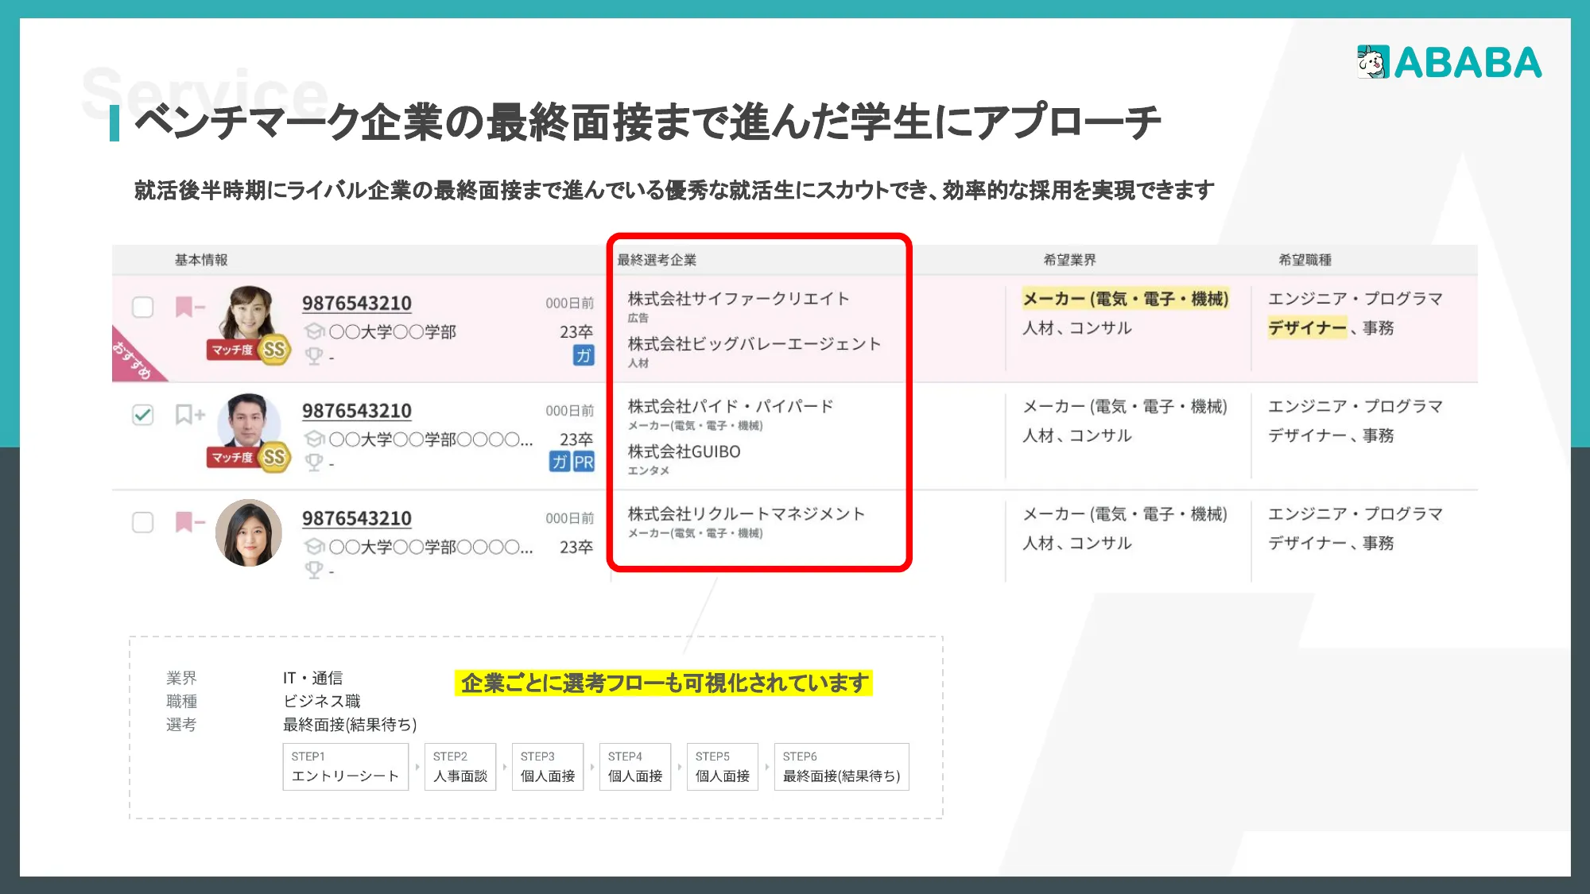This screenshot has height=894, width=1590.
Task: Click ビジネス職 job type value
Action: 322,701
